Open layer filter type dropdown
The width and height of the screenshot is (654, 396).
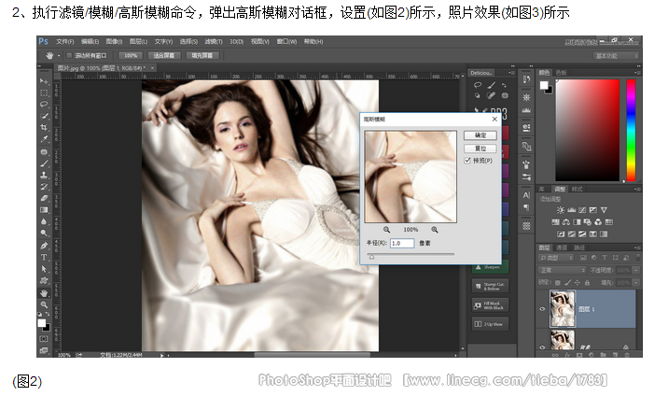(x=556, y=258)
